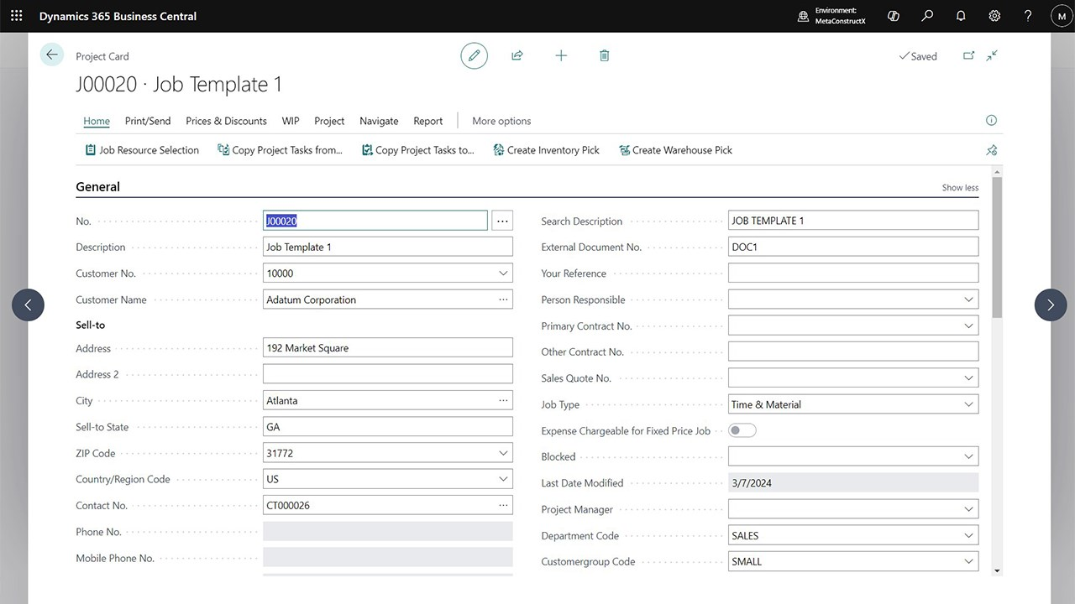Viewport: 1075px width, 604px height.
Task: Click the back arrow on Project Card
Action: (52, 55)
